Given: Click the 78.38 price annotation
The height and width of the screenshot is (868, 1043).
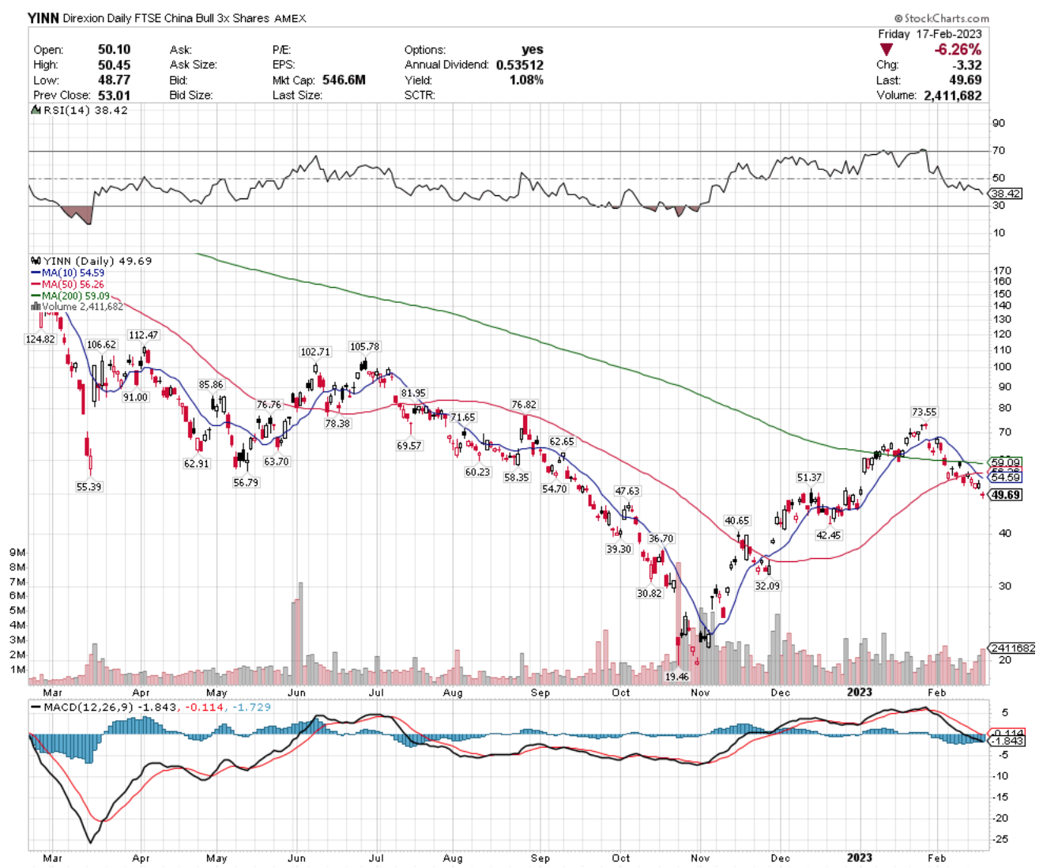Looking at the screenshot, I should coord(337,424).
